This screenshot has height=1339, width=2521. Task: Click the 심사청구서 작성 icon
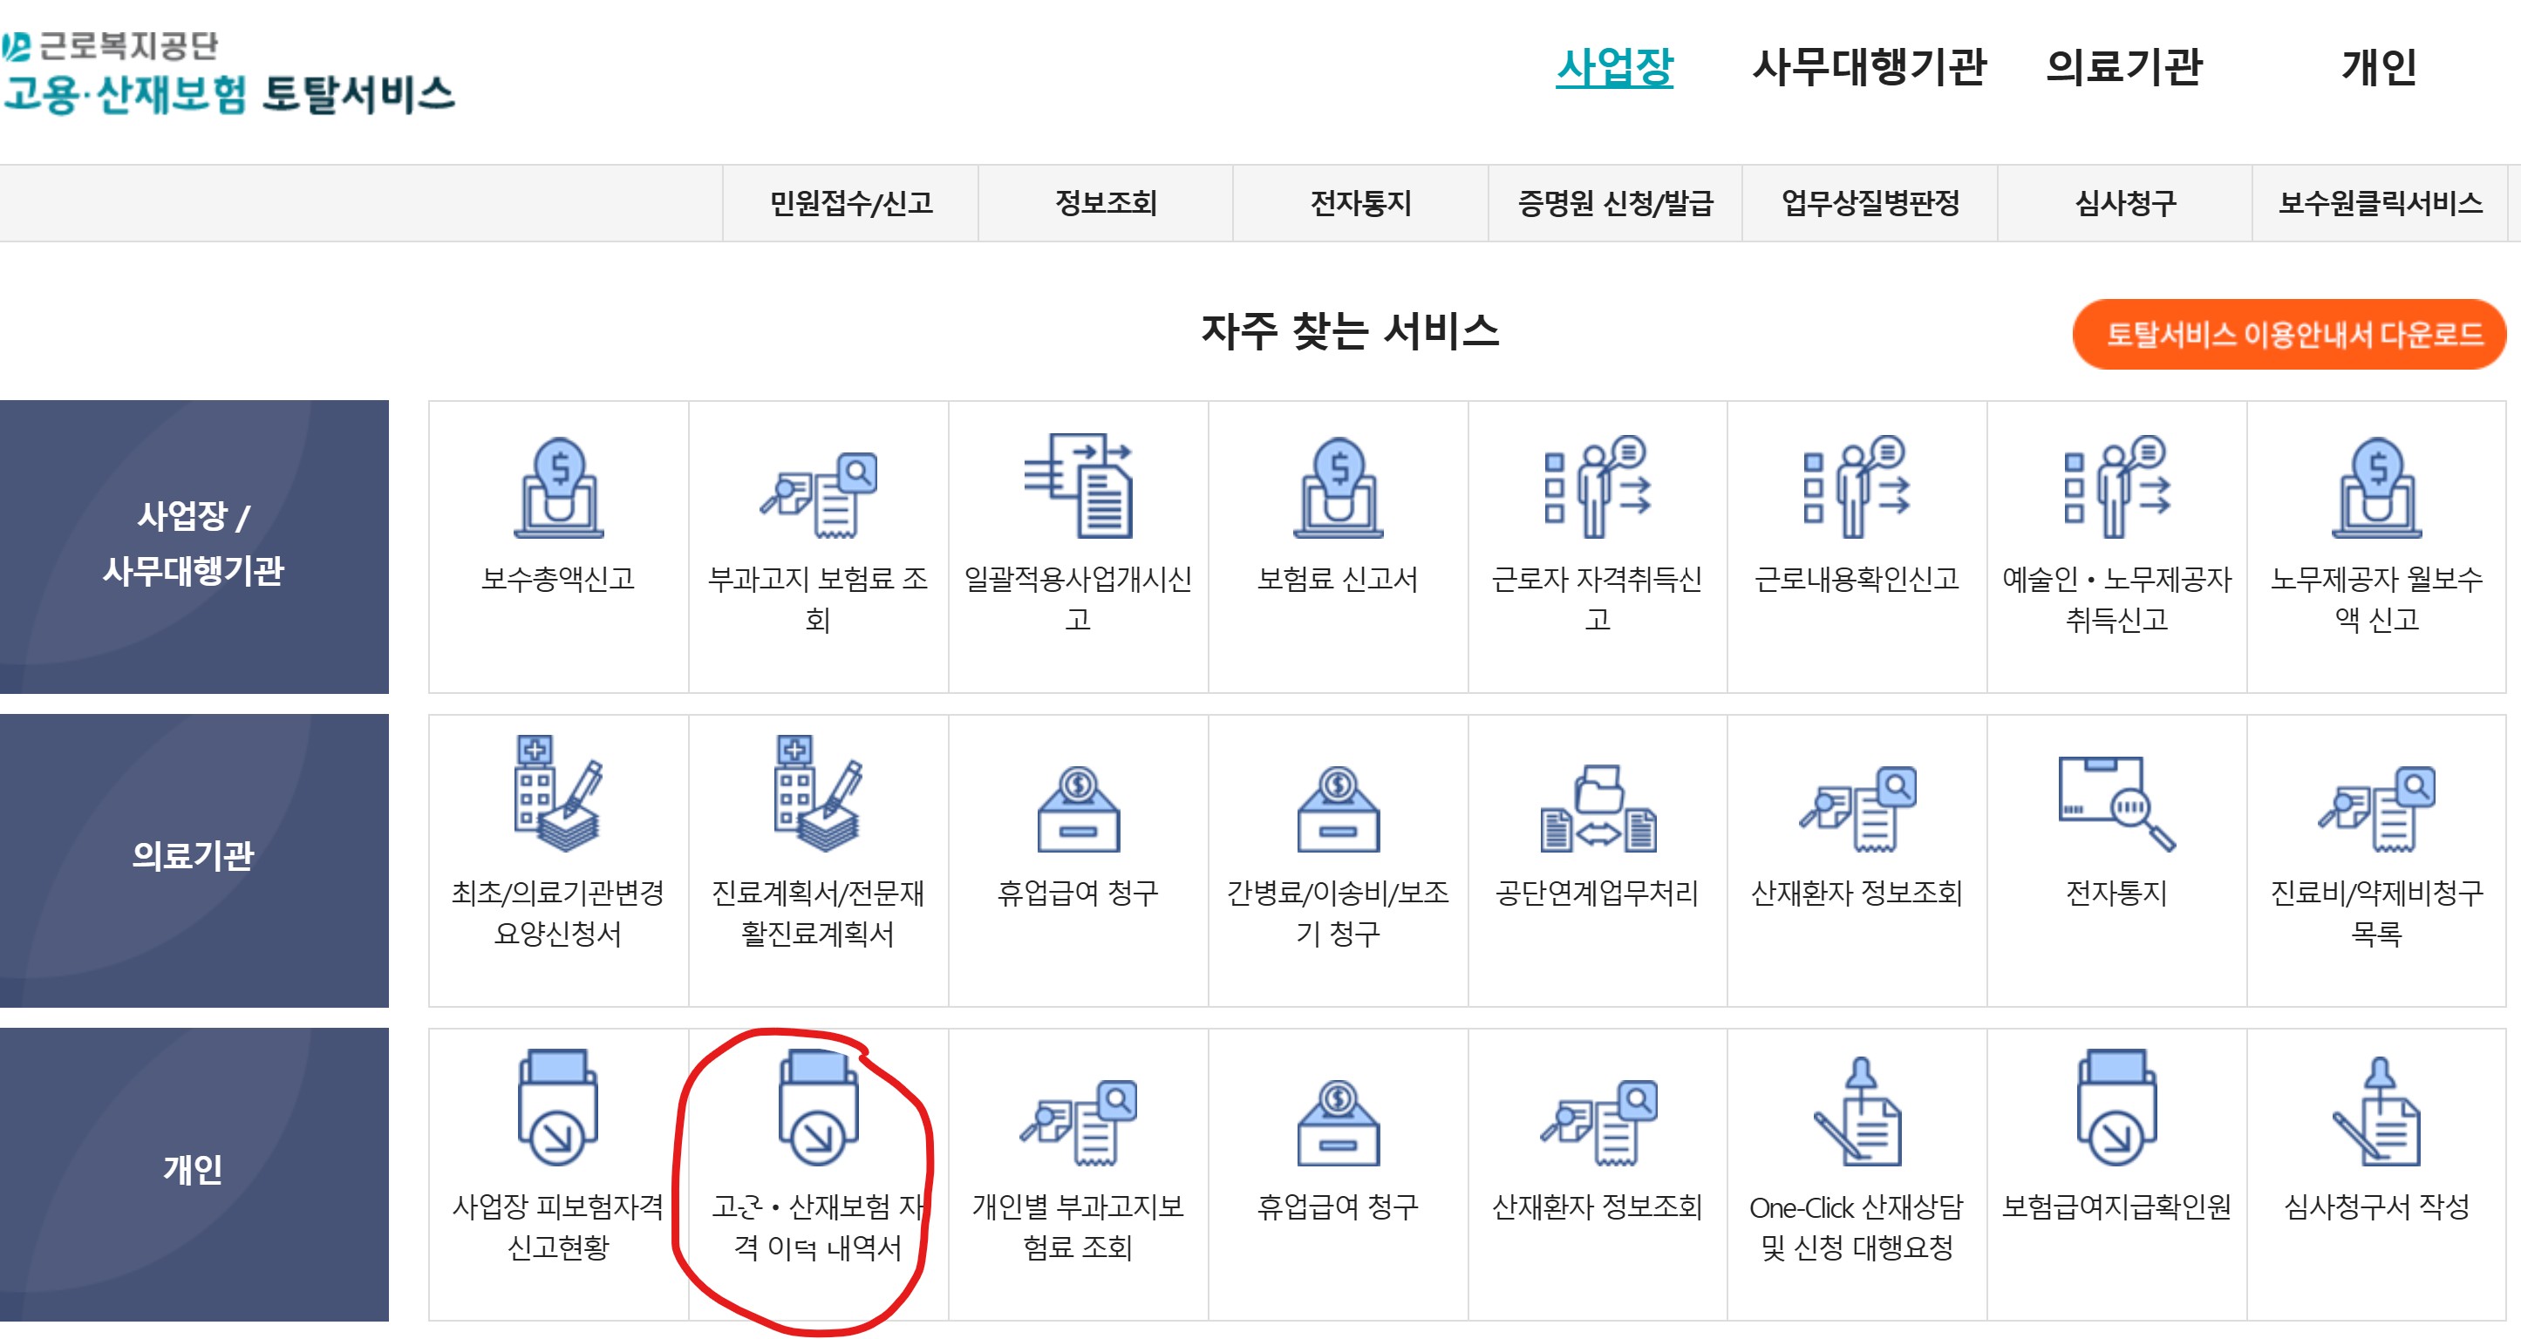pos(2376,1111)
